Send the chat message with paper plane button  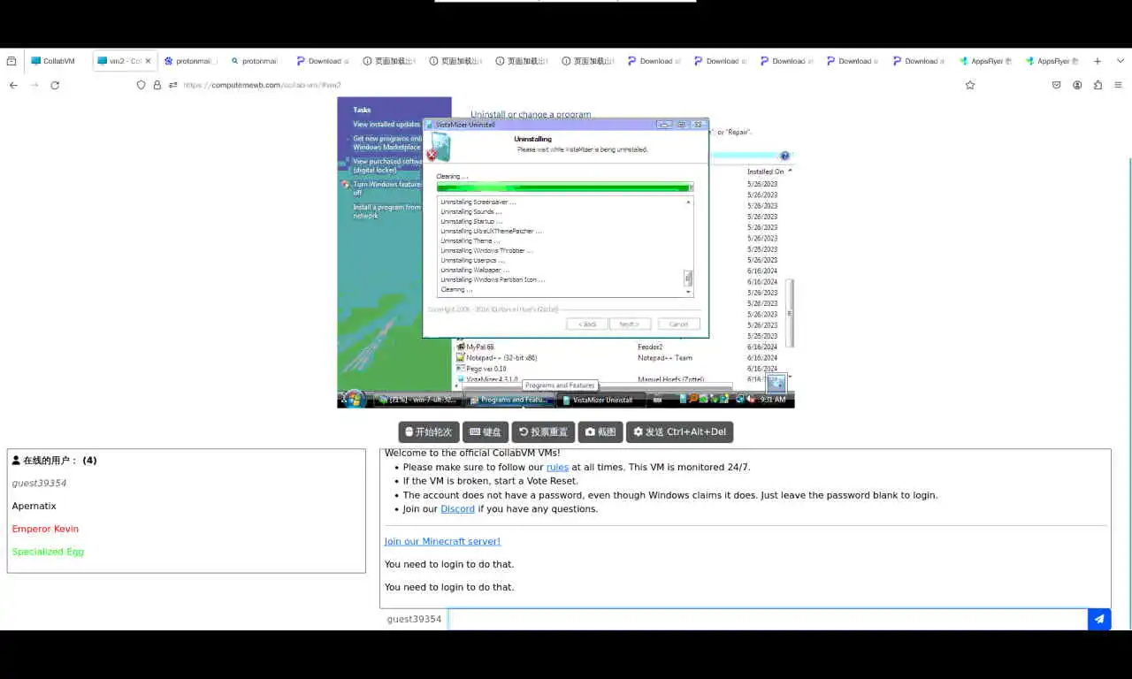[1099, 619]
